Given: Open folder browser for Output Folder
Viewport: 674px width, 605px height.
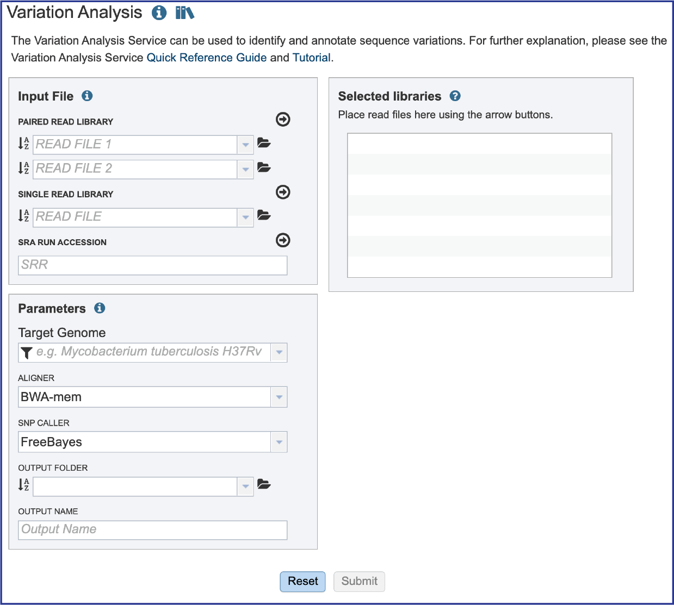Looking at the screenshot, I should [264, 484].
